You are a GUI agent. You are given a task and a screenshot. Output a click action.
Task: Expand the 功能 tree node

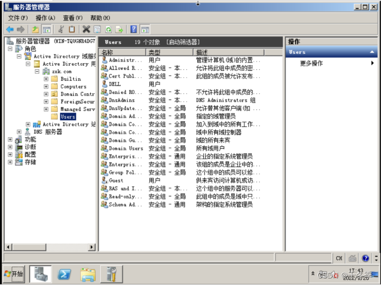click(x=10, y=139)
